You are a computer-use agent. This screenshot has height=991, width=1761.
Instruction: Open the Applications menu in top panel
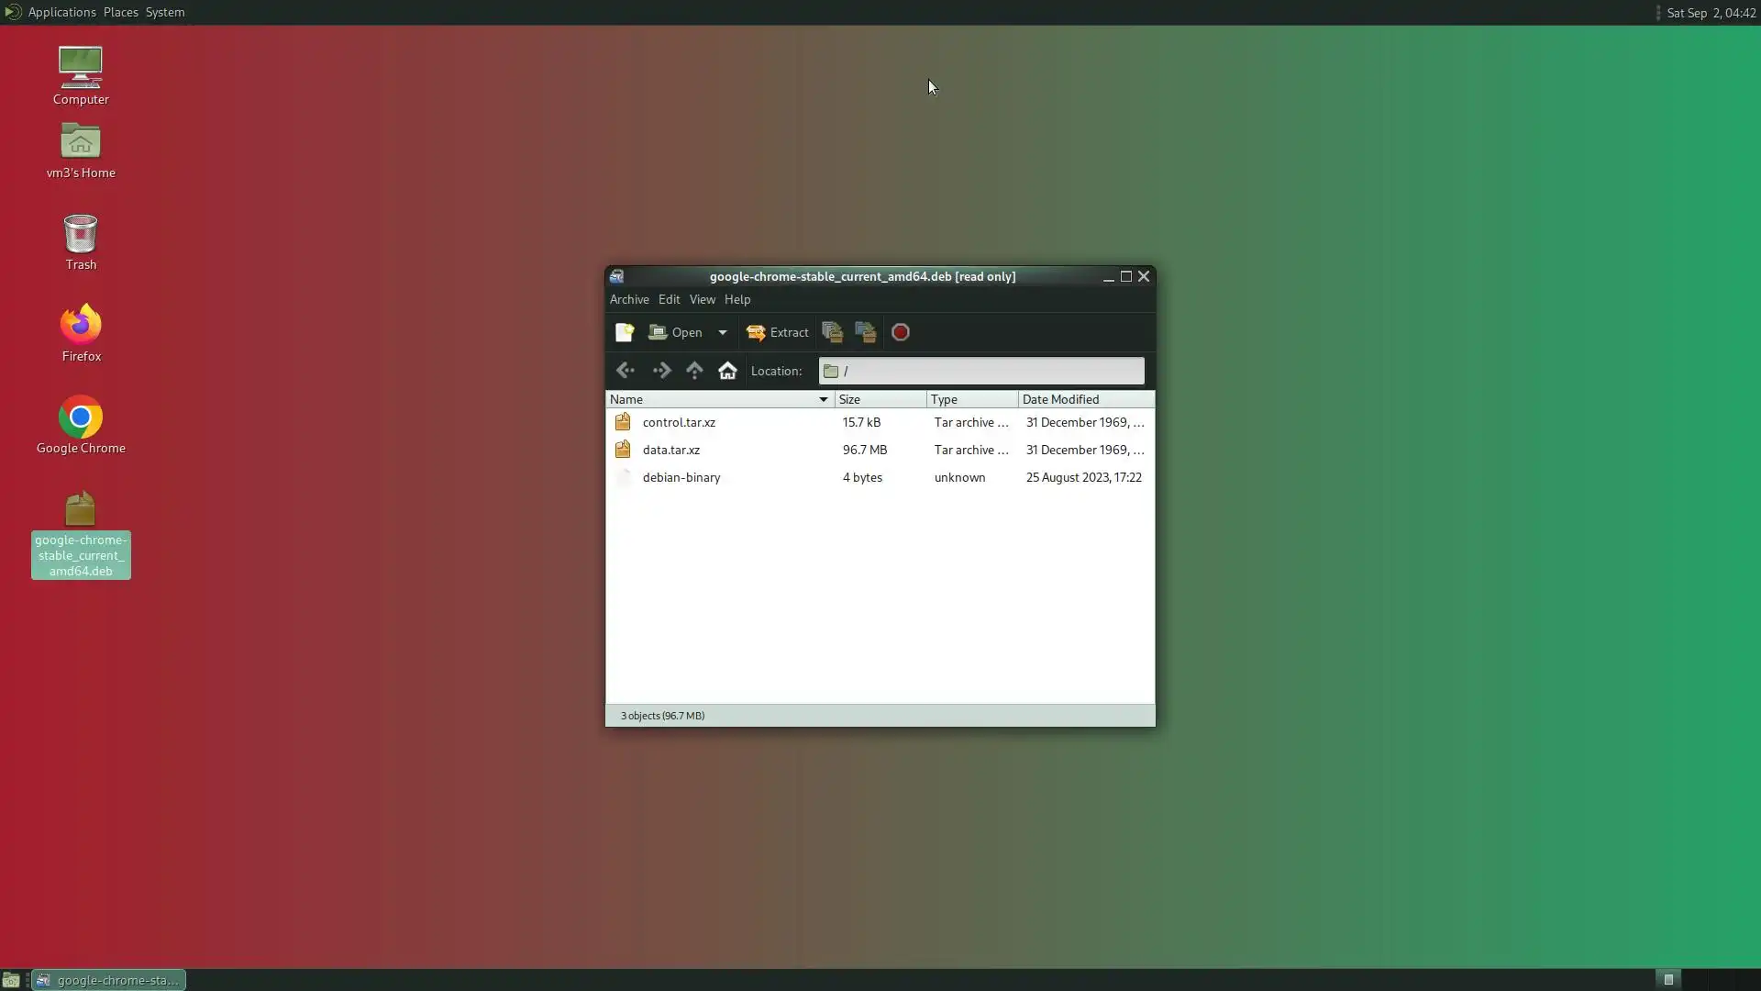point(61,12)
